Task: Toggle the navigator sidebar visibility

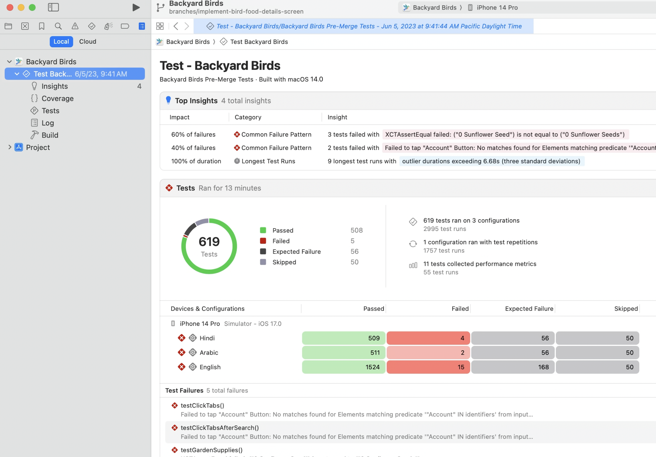Action: tap(53, 7)
